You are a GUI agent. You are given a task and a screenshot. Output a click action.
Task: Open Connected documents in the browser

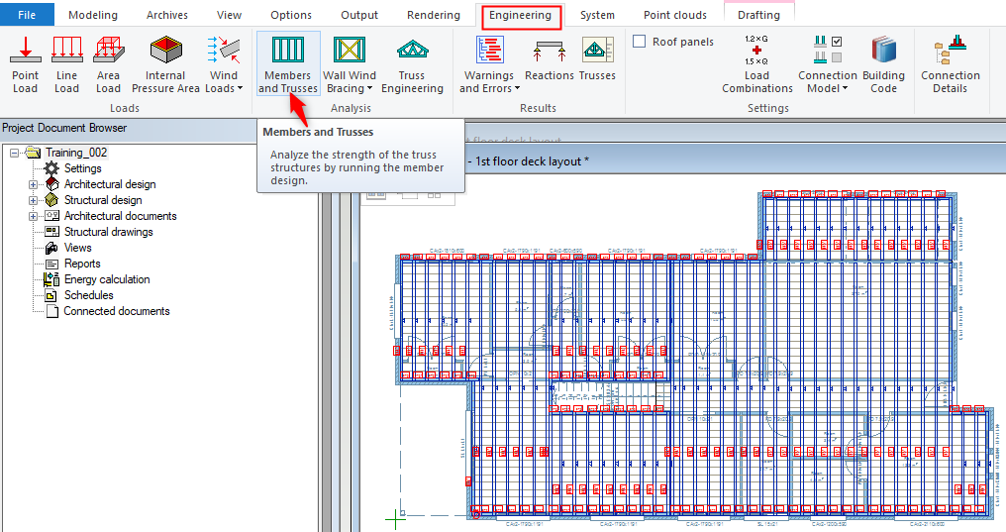click(x=116, y=311)
